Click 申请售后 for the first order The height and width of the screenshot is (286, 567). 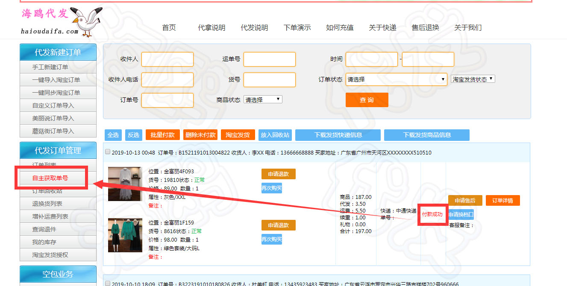pos(465,201)
